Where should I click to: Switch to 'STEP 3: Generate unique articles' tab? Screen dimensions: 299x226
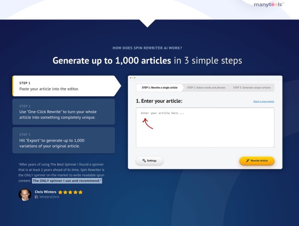[x=252, y=88]
